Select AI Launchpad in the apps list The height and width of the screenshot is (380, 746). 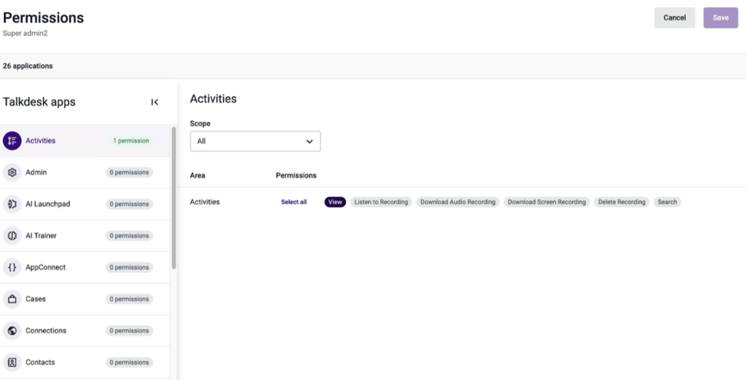85,204
